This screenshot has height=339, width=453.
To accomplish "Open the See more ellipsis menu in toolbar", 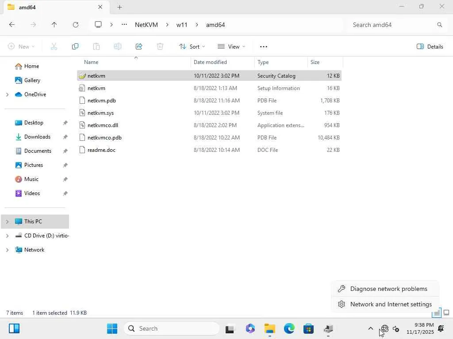I will pos(264,46).
